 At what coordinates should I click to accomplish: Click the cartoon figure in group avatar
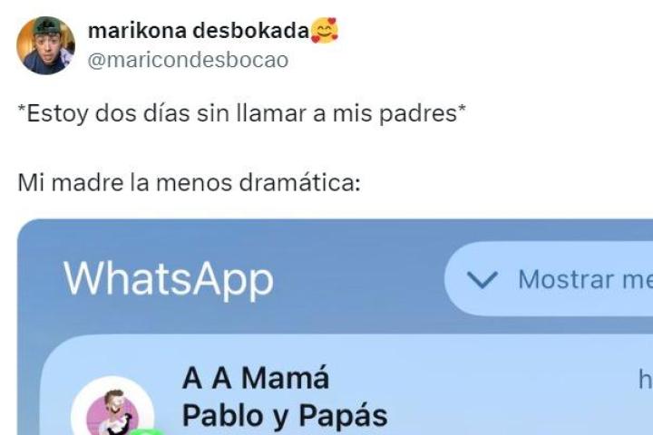pyautogui.click(x=114, y=413)
